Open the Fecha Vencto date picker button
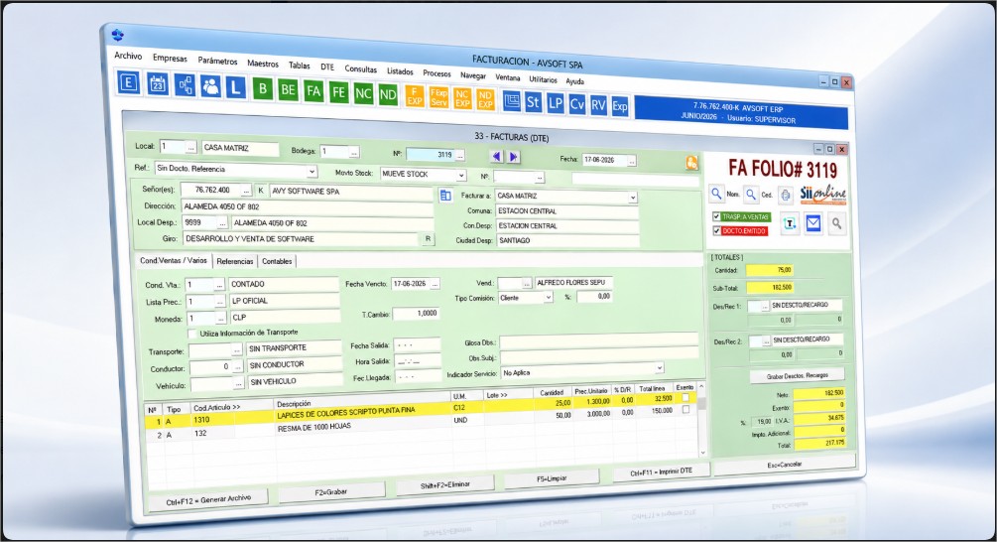This screenshot has width=997, height=542. tap(435, 284)
